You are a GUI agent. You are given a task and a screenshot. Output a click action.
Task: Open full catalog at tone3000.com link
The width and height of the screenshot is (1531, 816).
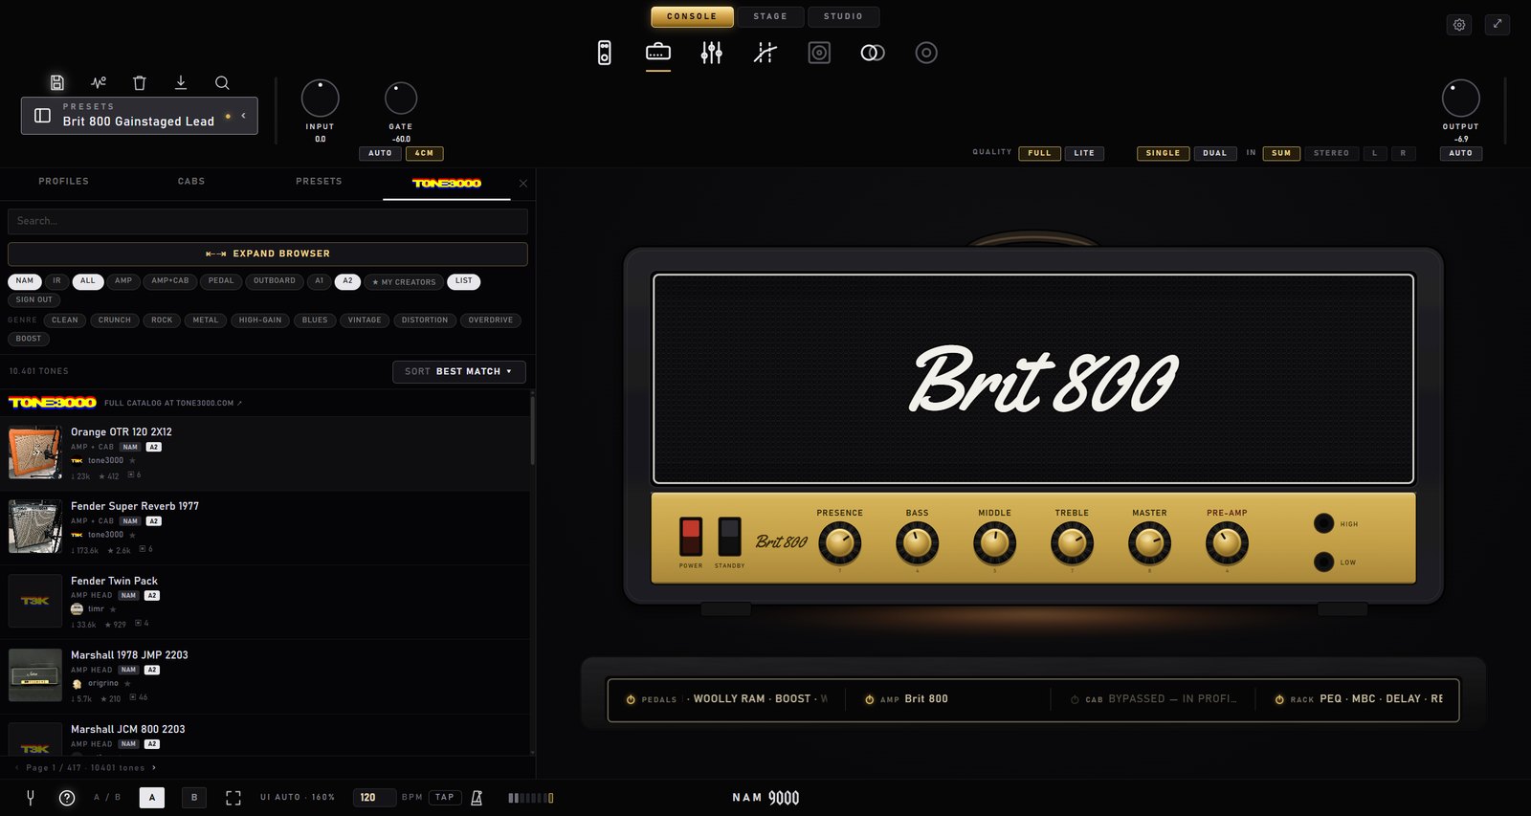[173, 404]
